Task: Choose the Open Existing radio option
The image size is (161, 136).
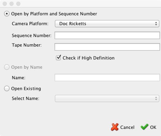Action: (7, 88)
